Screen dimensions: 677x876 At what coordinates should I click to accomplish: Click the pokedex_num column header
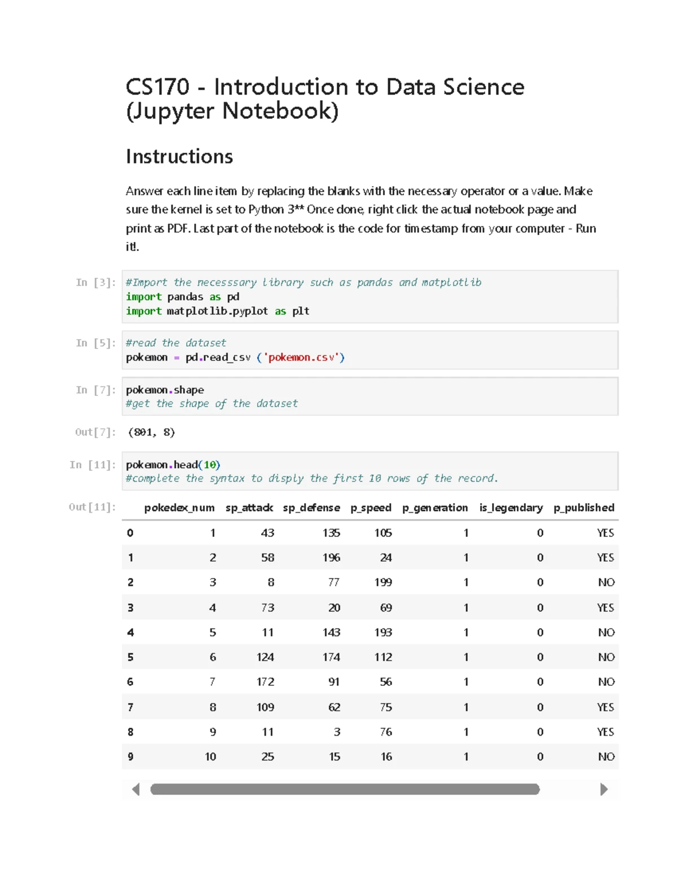(x=179, y=508)
